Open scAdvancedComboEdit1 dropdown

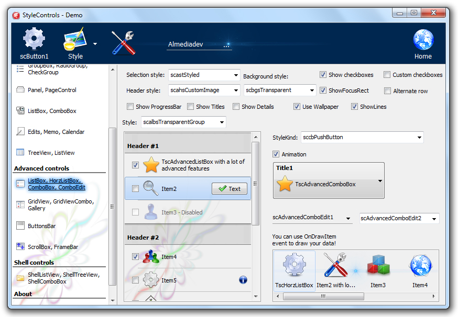point(348,219)
